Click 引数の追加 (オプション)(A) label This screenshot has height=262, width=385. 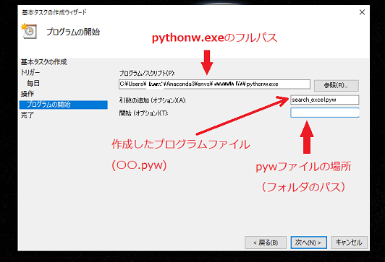(x=153, y=100)
